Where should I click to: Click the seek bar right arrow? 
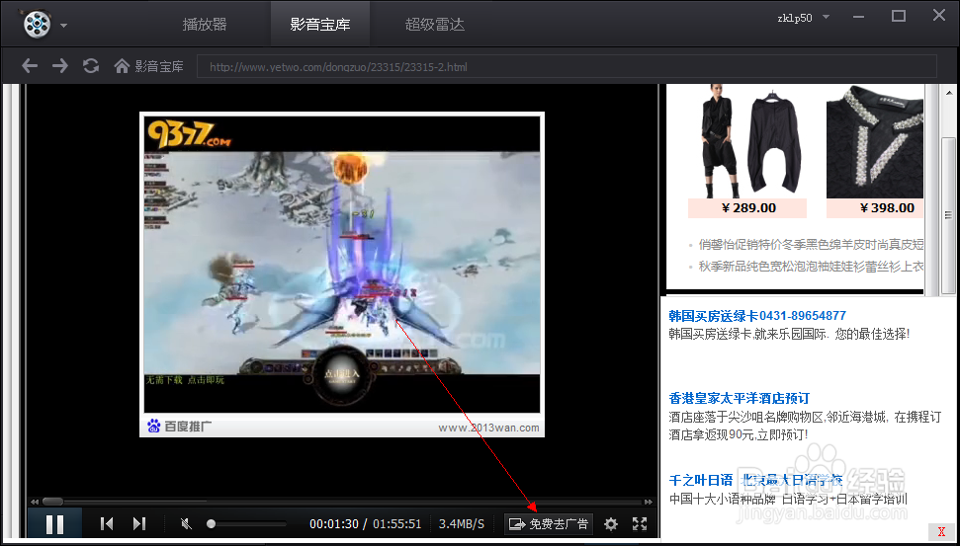click(649, 502)
